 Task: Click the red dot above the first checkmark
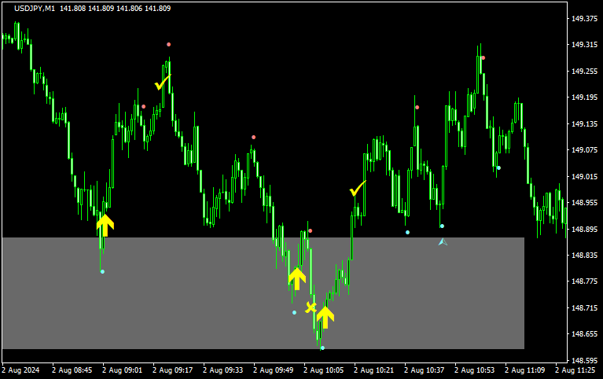point(168,45)
